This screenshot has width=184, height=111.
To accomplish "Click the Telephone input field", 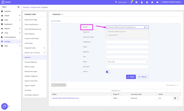I will (x=127, y=42).
